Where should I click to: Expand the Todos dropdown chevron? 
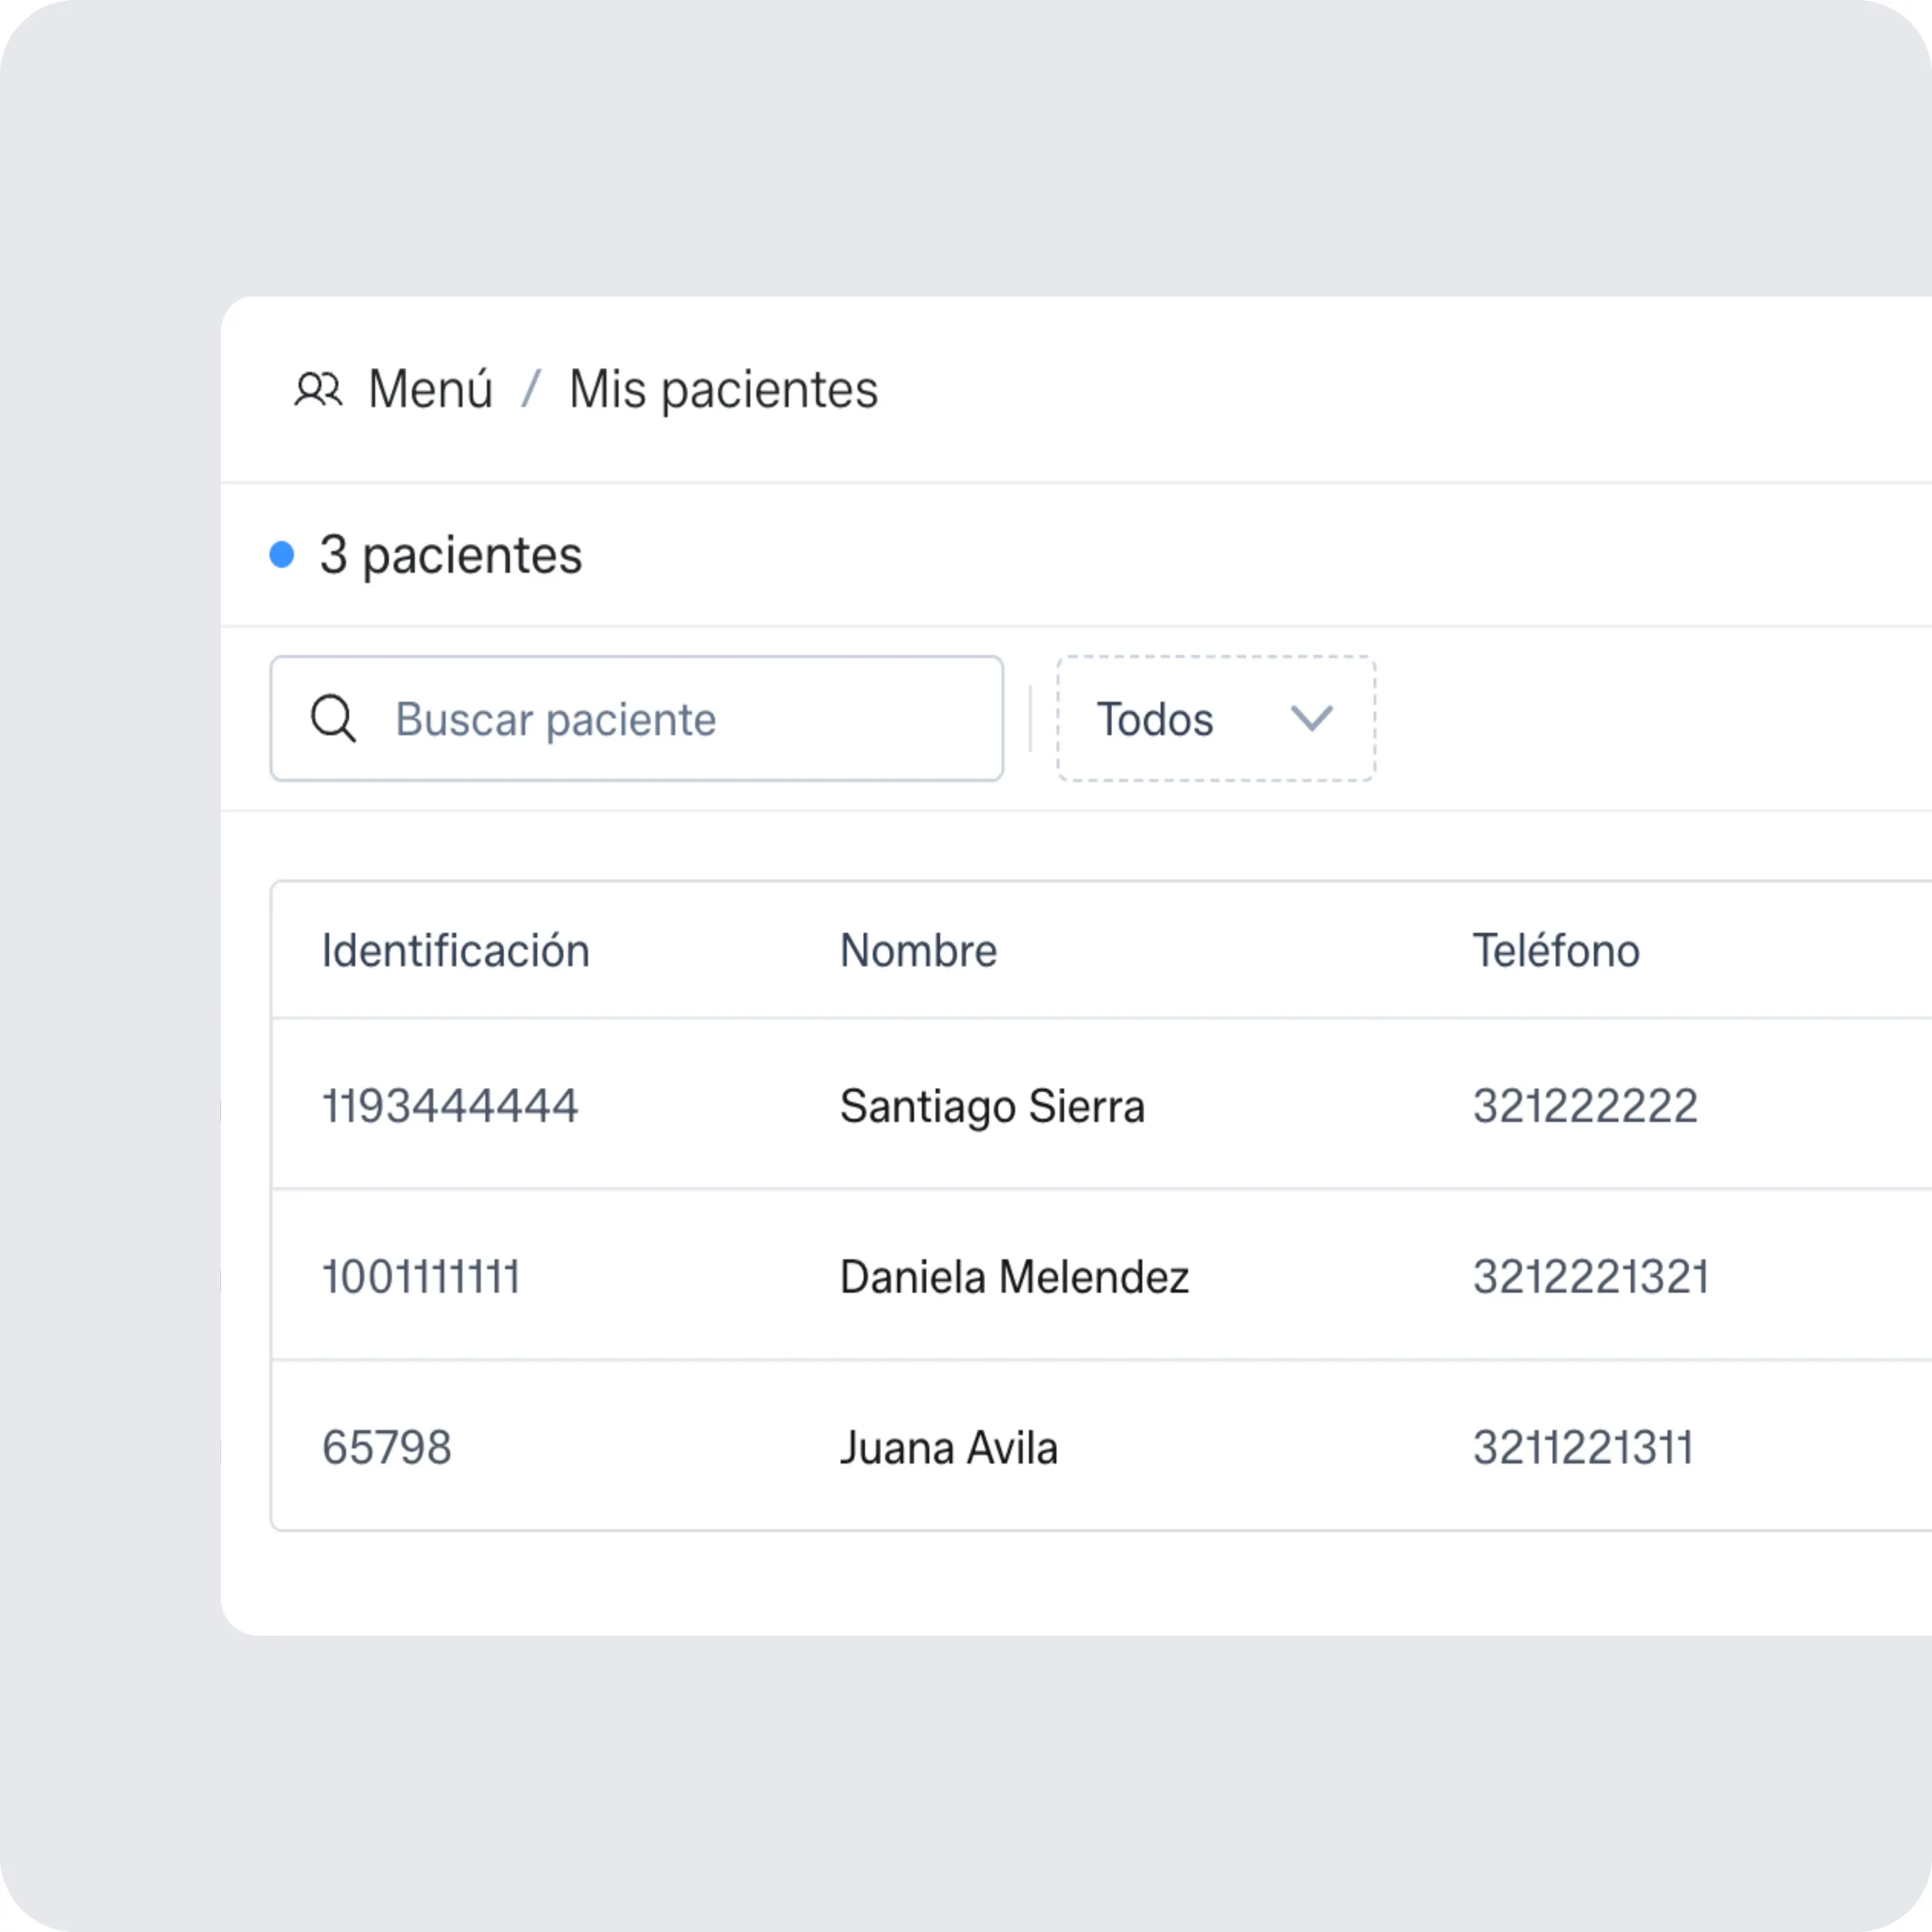(1311, 718)
